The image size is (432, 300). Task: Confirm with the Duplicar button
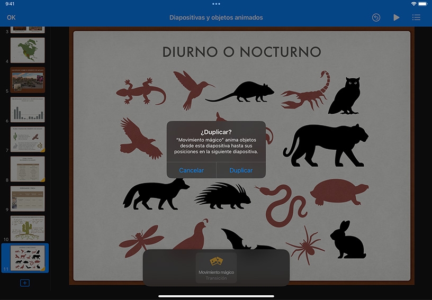[x=241, y=170]
